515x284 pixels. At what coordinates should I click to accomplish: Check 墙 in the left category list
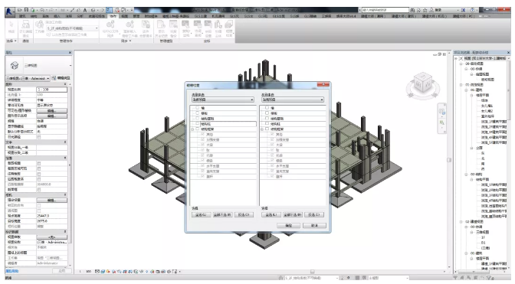[198, 108]
